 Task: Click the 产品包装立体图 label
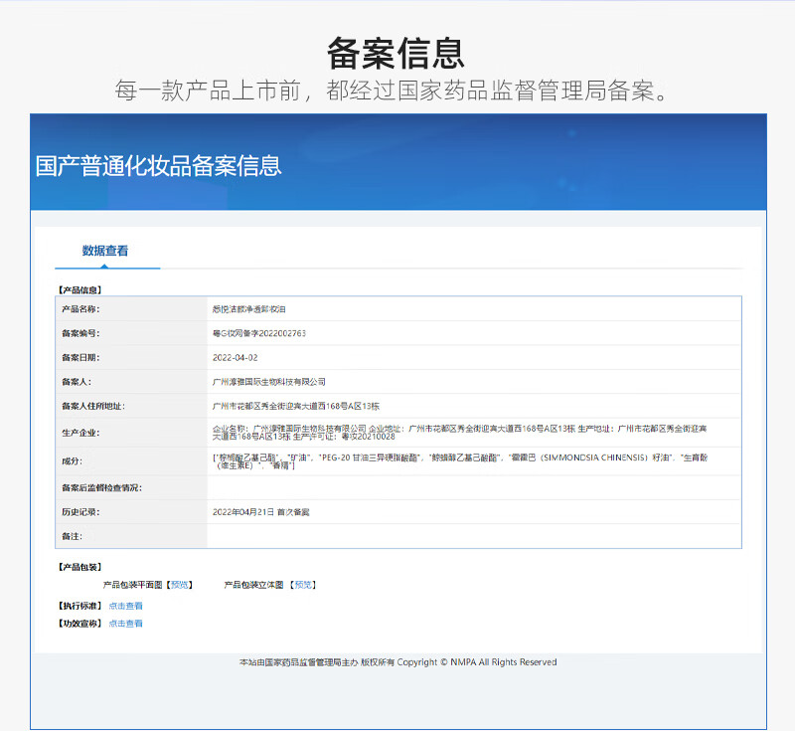(x=254, y=585)
